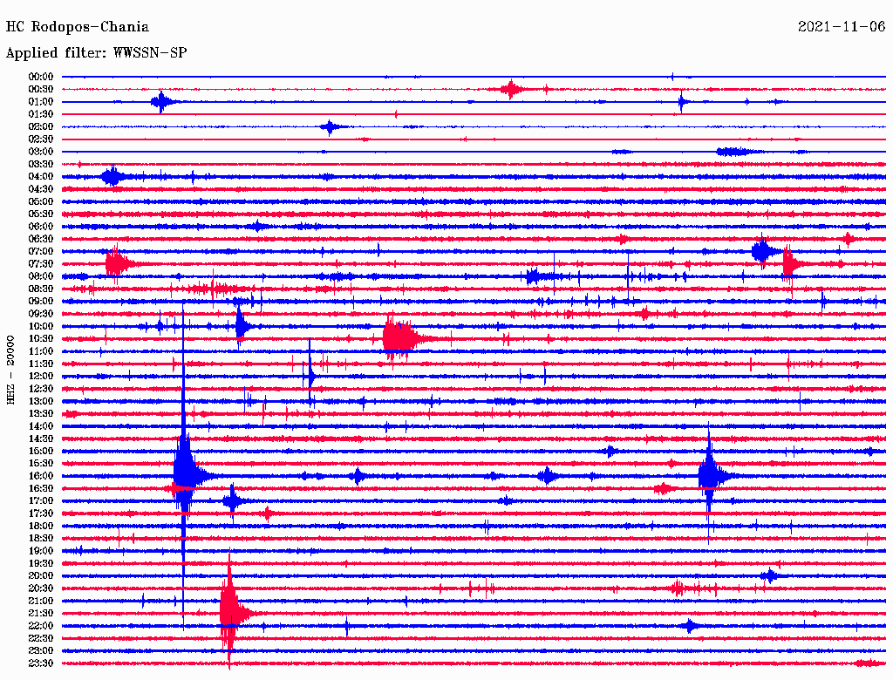
Task: Click the vertical axis label 'HHZ - 20000'
Action: [x=10, y=371]
